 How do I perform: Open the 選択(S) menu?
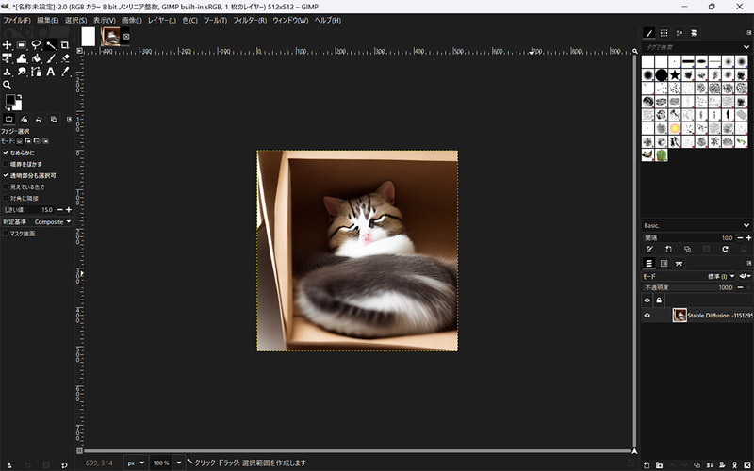76,20
